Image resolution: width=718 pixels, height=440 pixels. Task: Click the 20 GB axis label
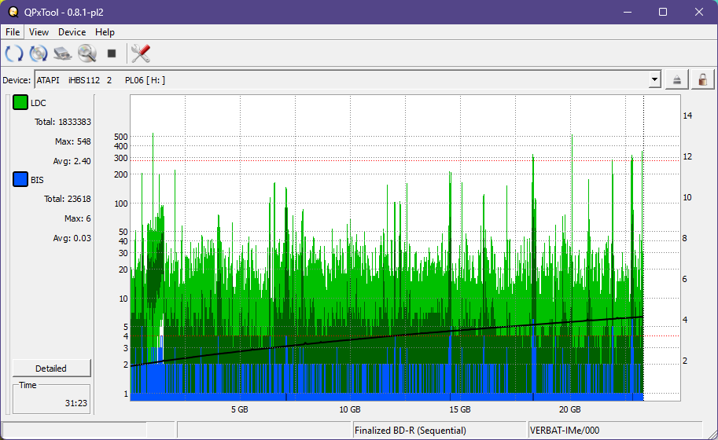tap(569, 410)
